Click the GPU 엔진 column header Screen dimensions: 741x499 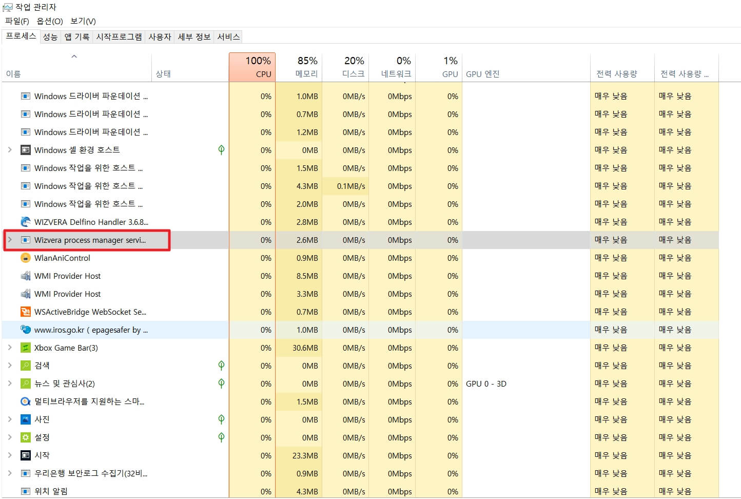pyautogui.click(x=526, y=67)
